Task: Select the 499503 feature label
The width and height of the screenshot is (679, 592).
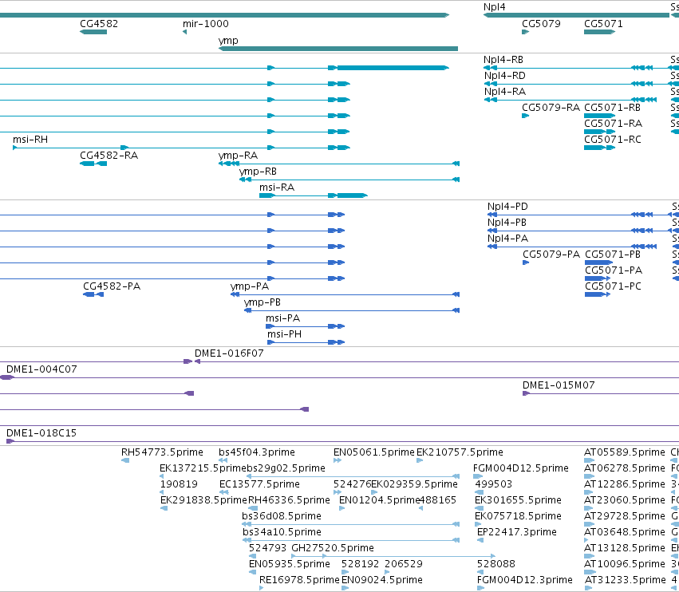Action: (x=493, y=484)
